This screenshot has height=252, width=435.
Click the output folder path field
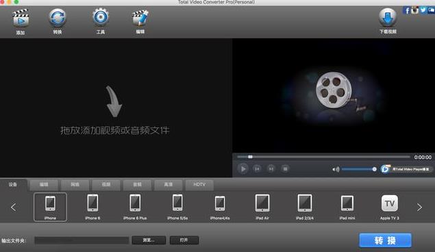click(82, 240)
